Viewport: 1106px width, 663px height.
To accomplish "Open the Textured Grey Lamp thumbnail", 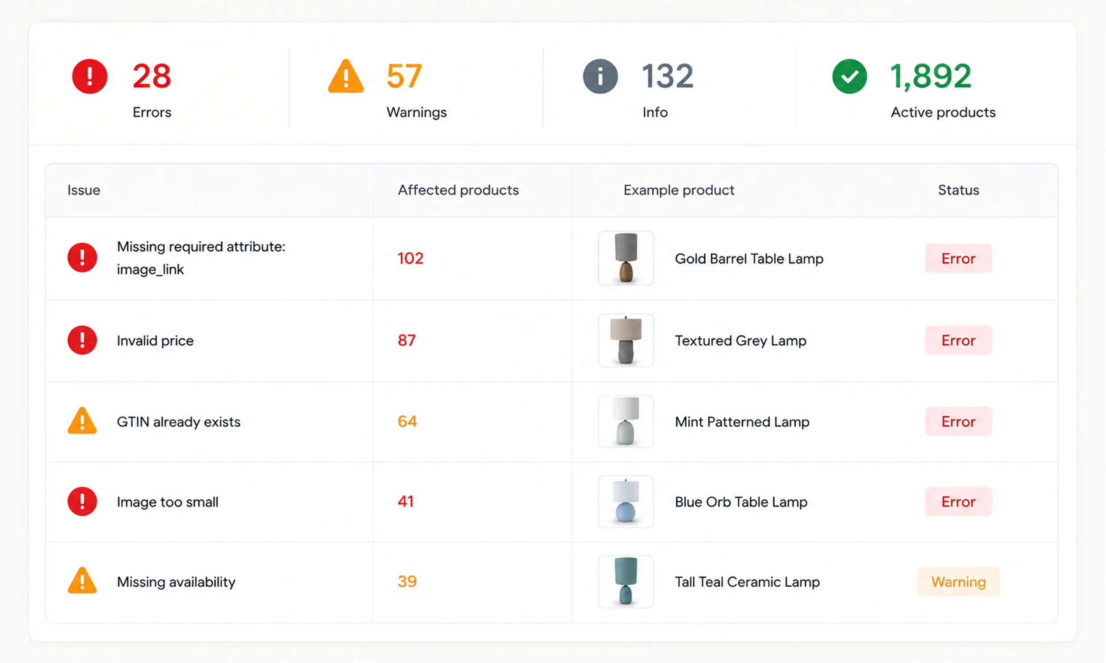I will (626, 340).
